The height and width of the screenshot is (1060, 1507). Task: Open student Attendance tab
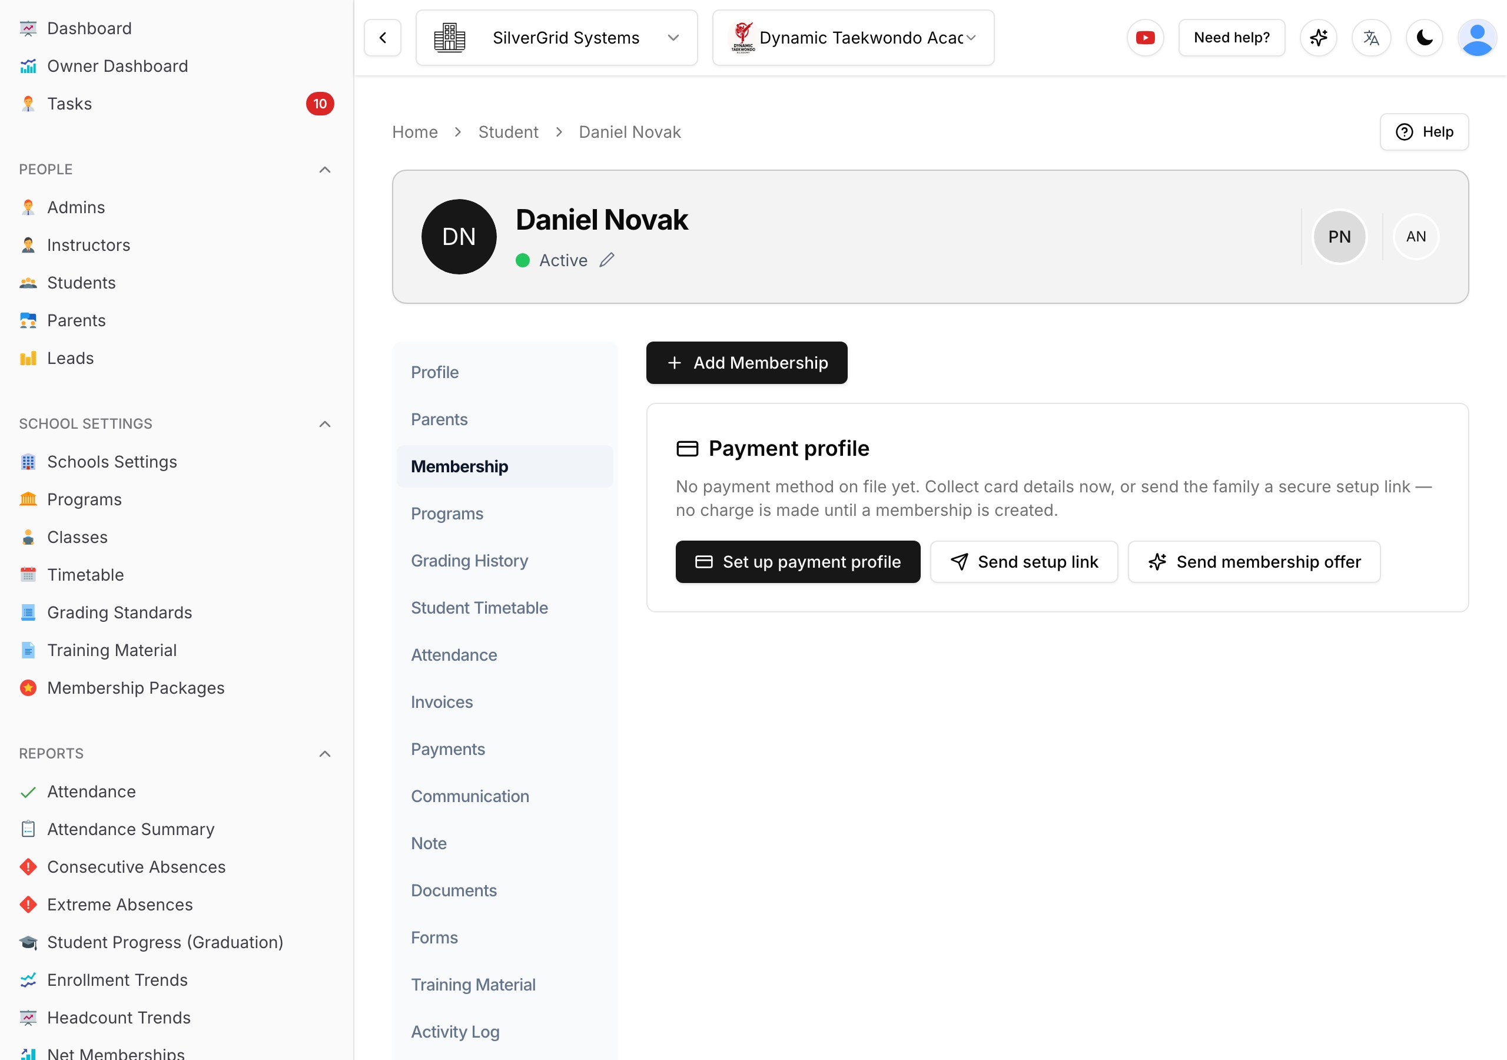point(504,655)
